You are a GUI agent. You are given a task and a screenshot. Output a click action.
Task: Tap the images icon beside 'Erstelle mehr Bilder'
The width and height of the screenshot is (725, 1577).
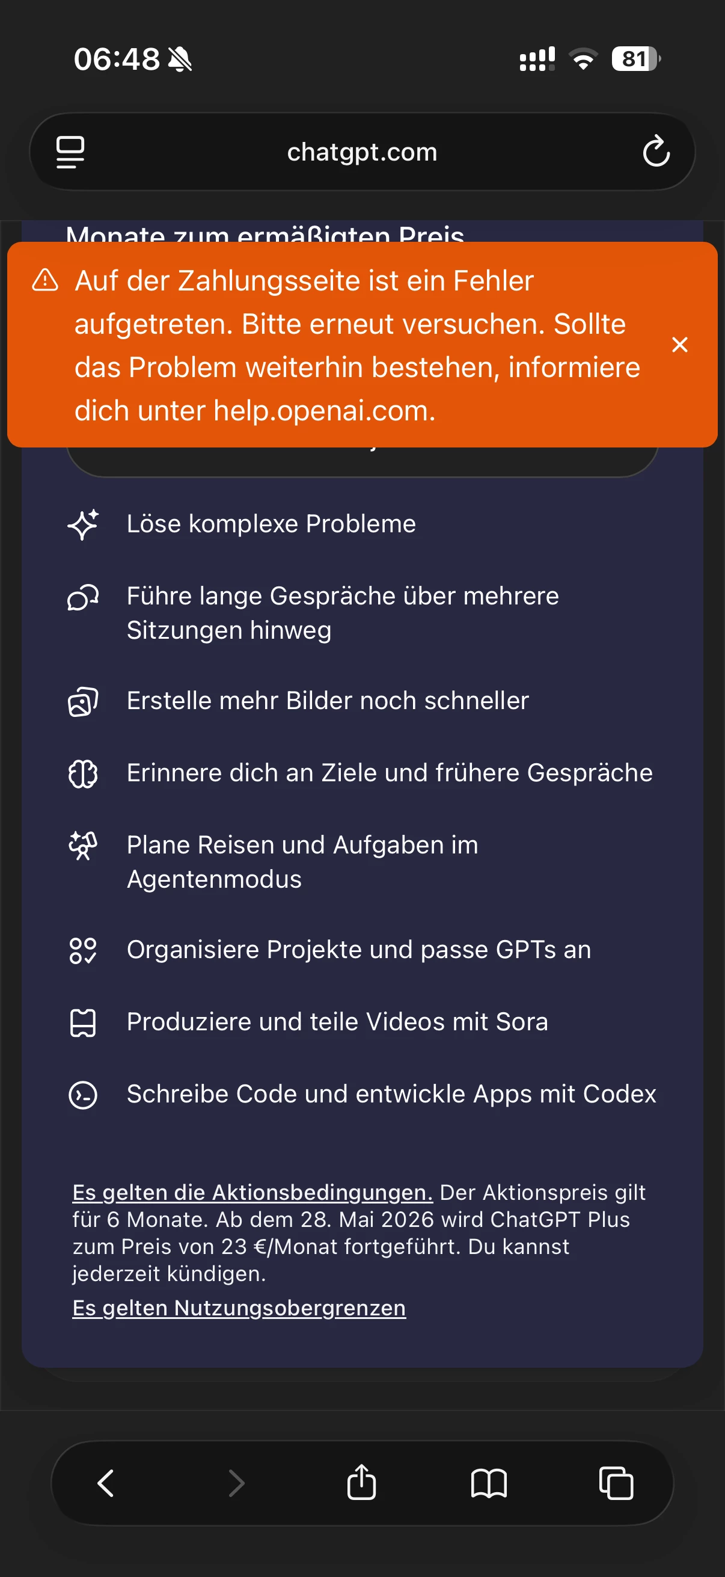click(x=82, y=701)
